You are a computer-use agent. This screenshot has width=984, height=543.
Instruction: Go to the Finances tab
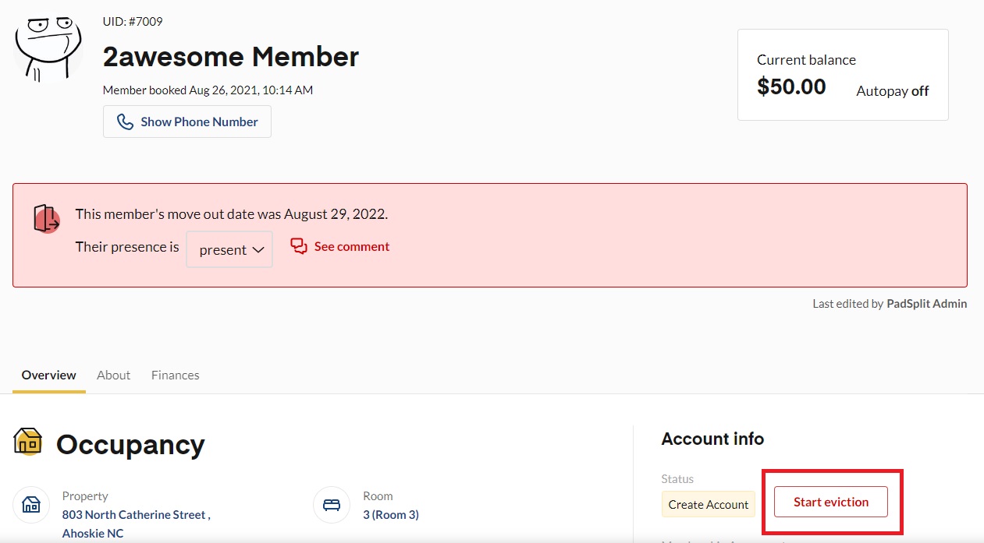click(x=175, y=375)
